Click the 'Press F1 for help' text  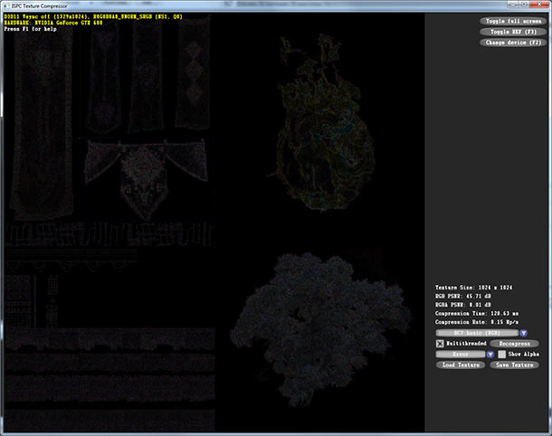coord(30,29)
